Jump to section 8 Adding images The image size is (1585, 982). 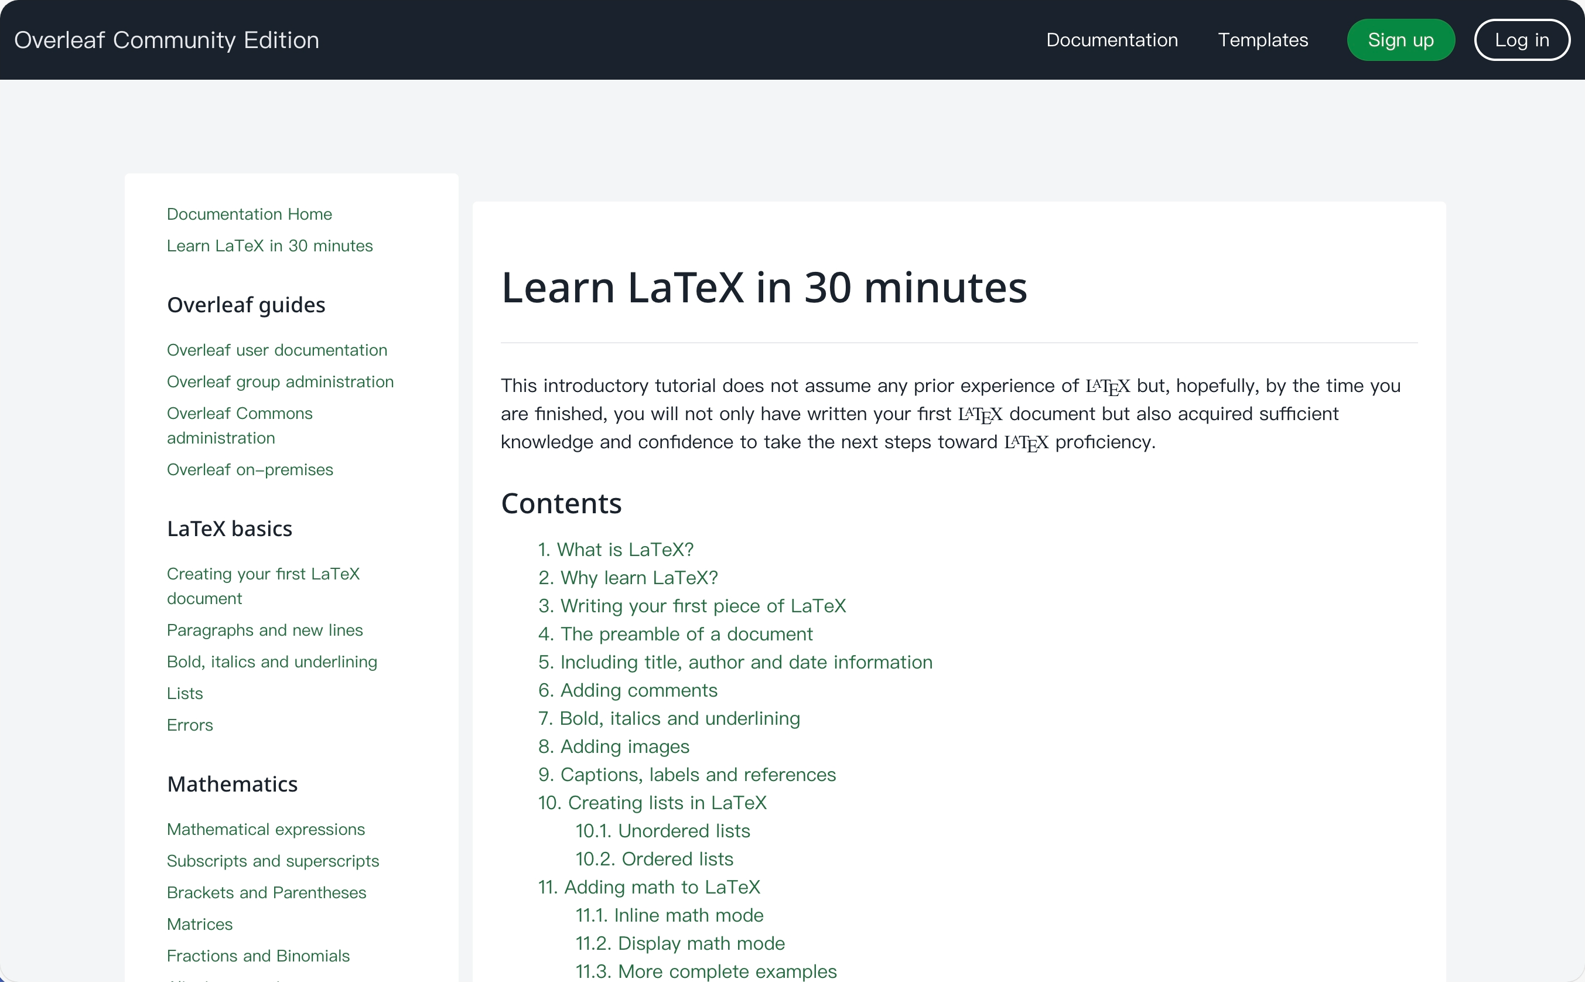[x=613, y=746]
